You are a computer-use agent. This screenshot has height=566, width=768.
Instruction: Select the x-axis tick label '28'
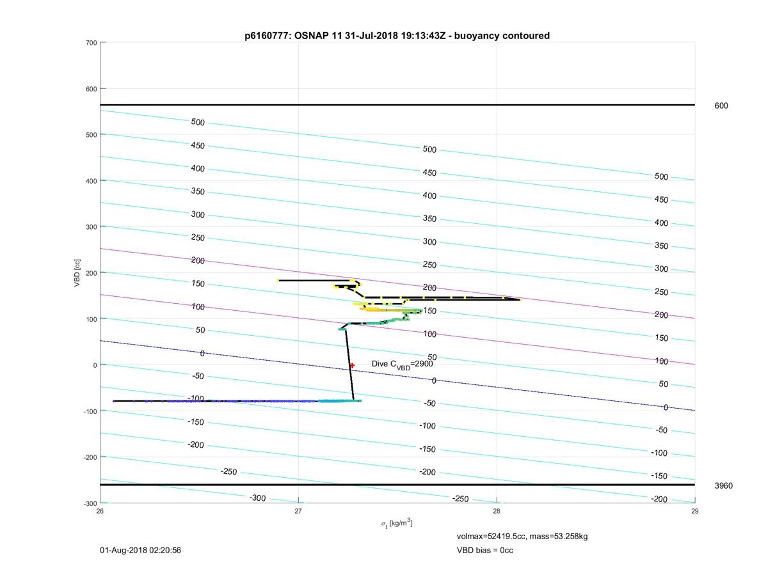(x=497, y=511)
